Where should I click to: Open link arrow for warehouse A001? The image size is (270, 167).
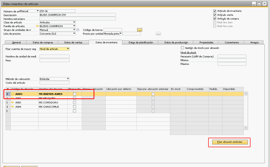click(13, 94)
